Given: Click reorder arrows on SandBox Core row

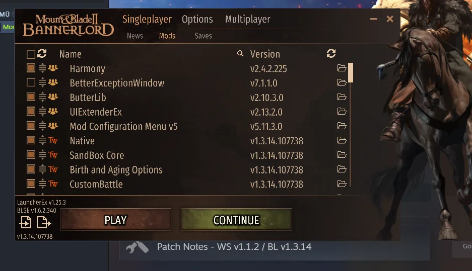Looking at the screenshot, I should [x=42, y=155].
